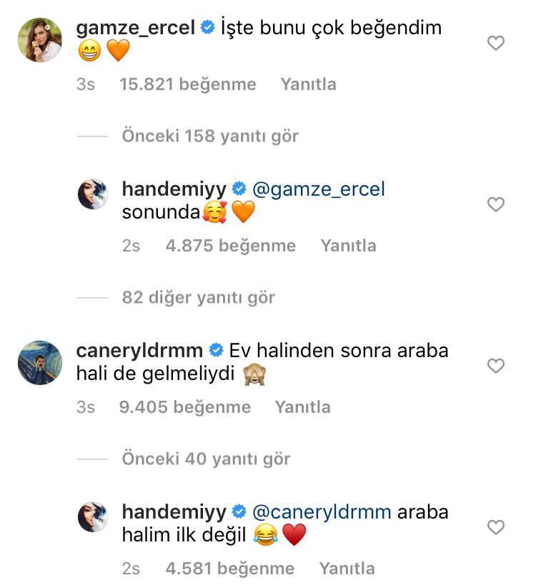Like caneryldrmm's comment with the heart icon

coord(496,366)
